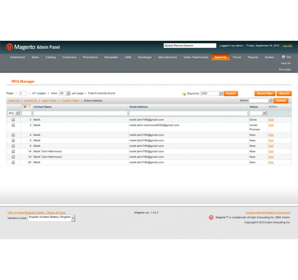This screenshot has width=298, height=280.
Task: Tick the checkbox for row ID 3
Action: (13, 125)
